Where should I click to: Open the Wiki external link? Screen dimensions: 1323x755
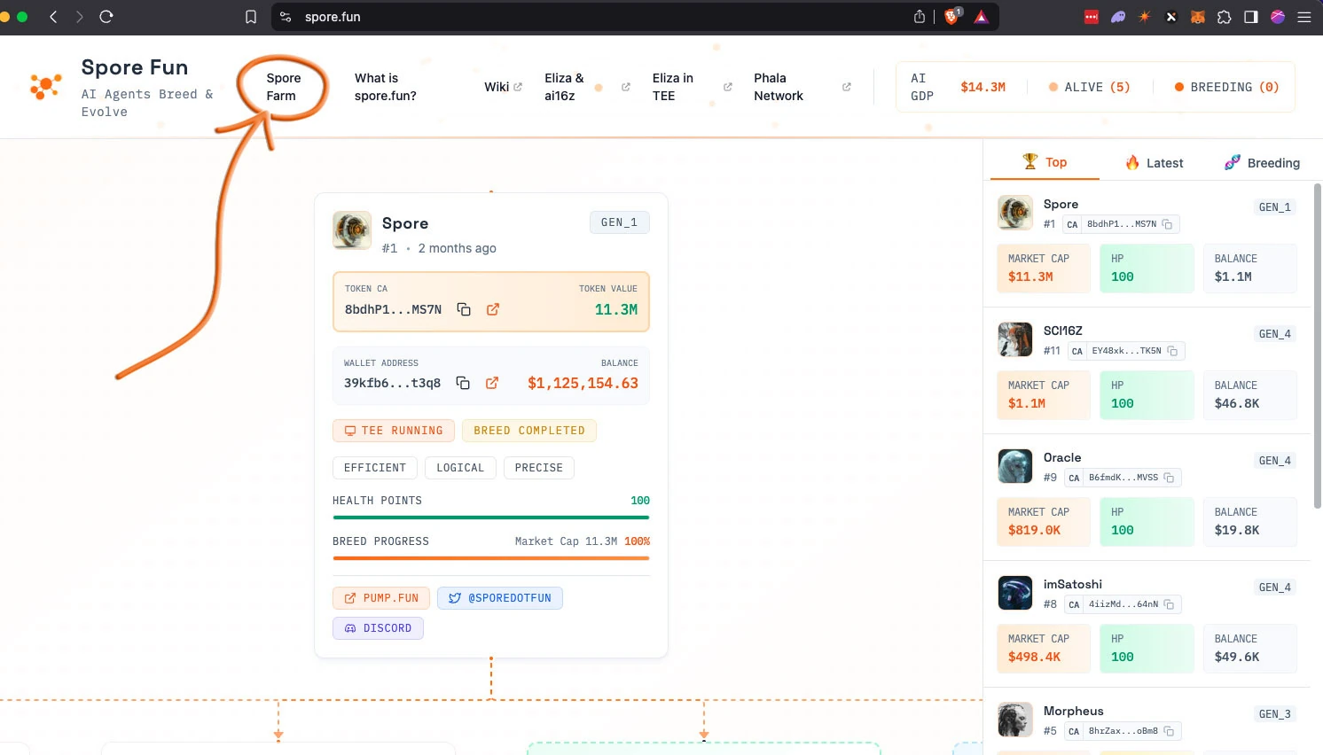(503, 87)
